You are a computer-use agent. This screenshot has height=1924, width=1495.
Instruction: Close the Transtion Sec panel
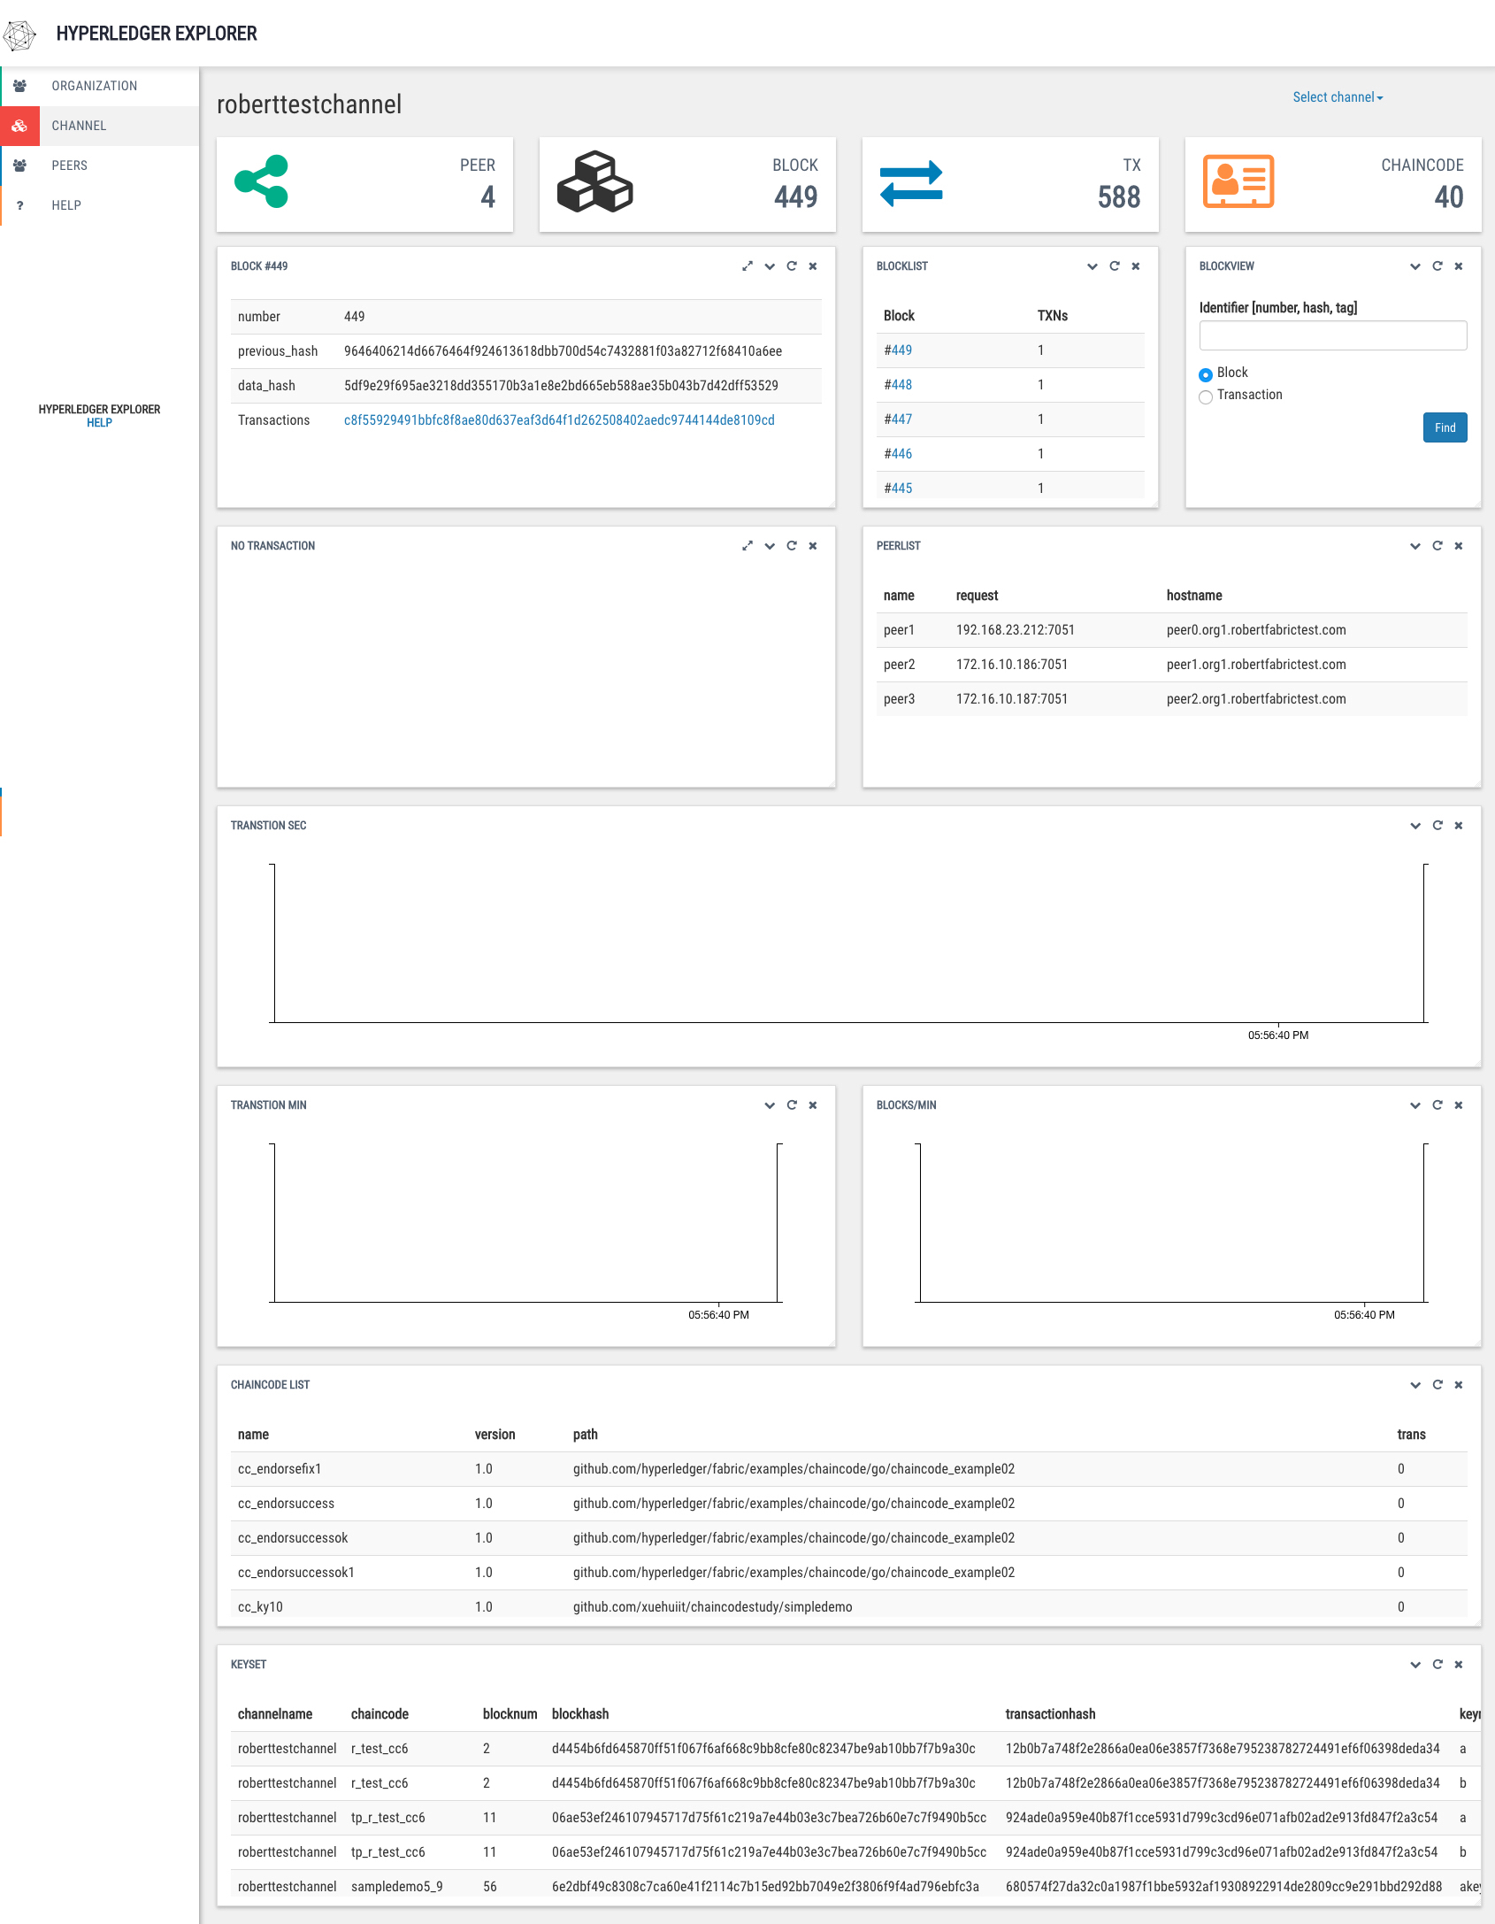(1459, 826)
